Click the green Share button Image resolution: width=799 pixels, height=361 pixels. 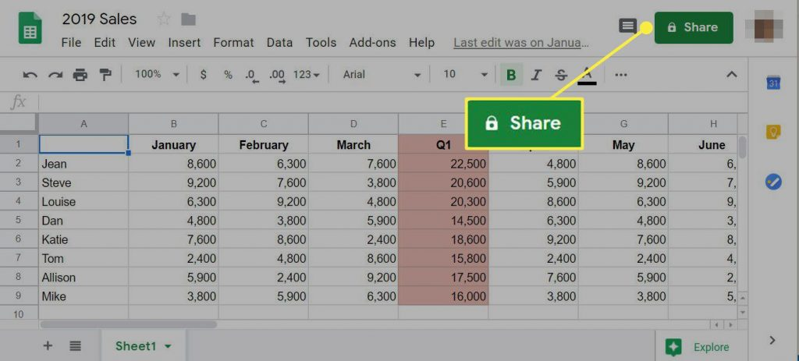pos(693,27)
